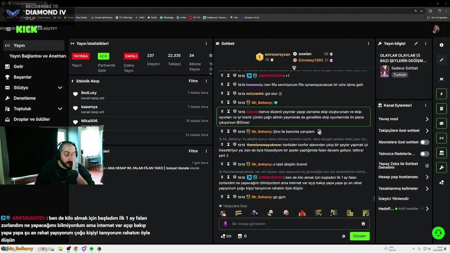This screenshot has height=253, width=450.
Task: Click the document notes icon in right sidebar
Action: [442, 109]
